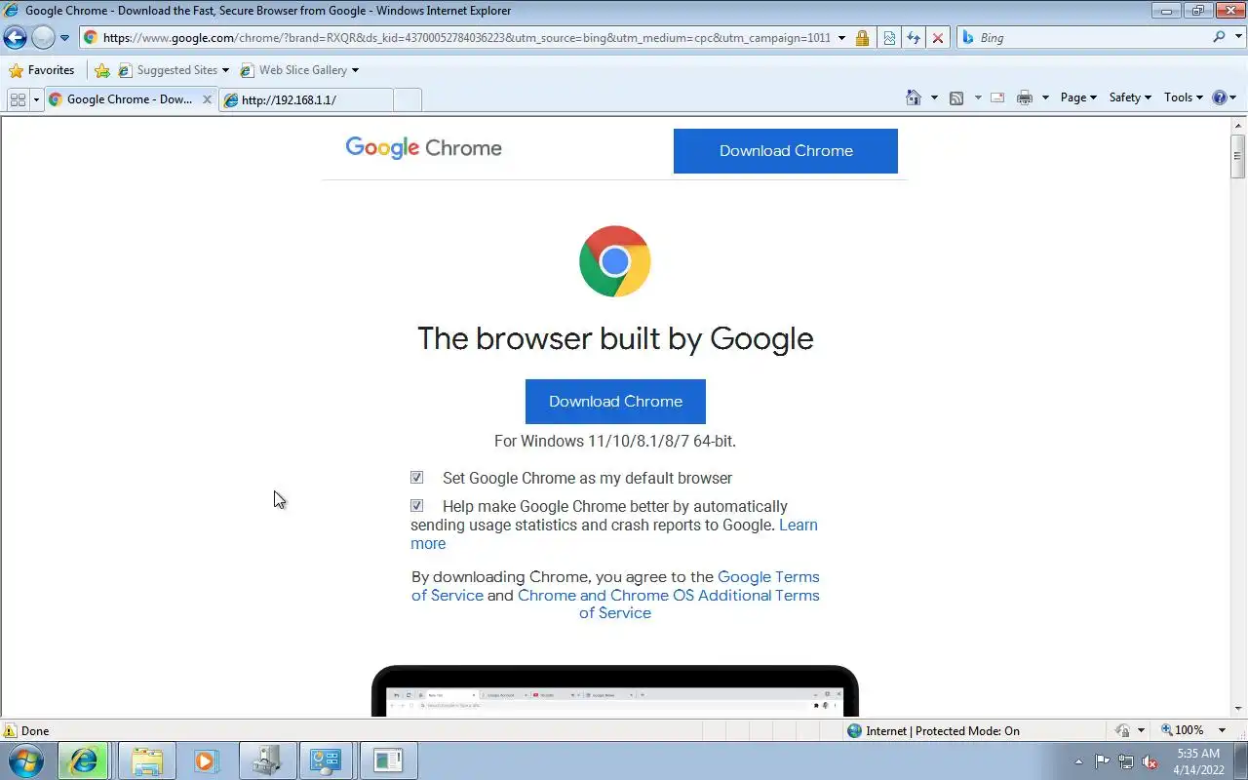Open the Learn more link
Viewport: 1248px width, 780px height.
coord(799,526)
